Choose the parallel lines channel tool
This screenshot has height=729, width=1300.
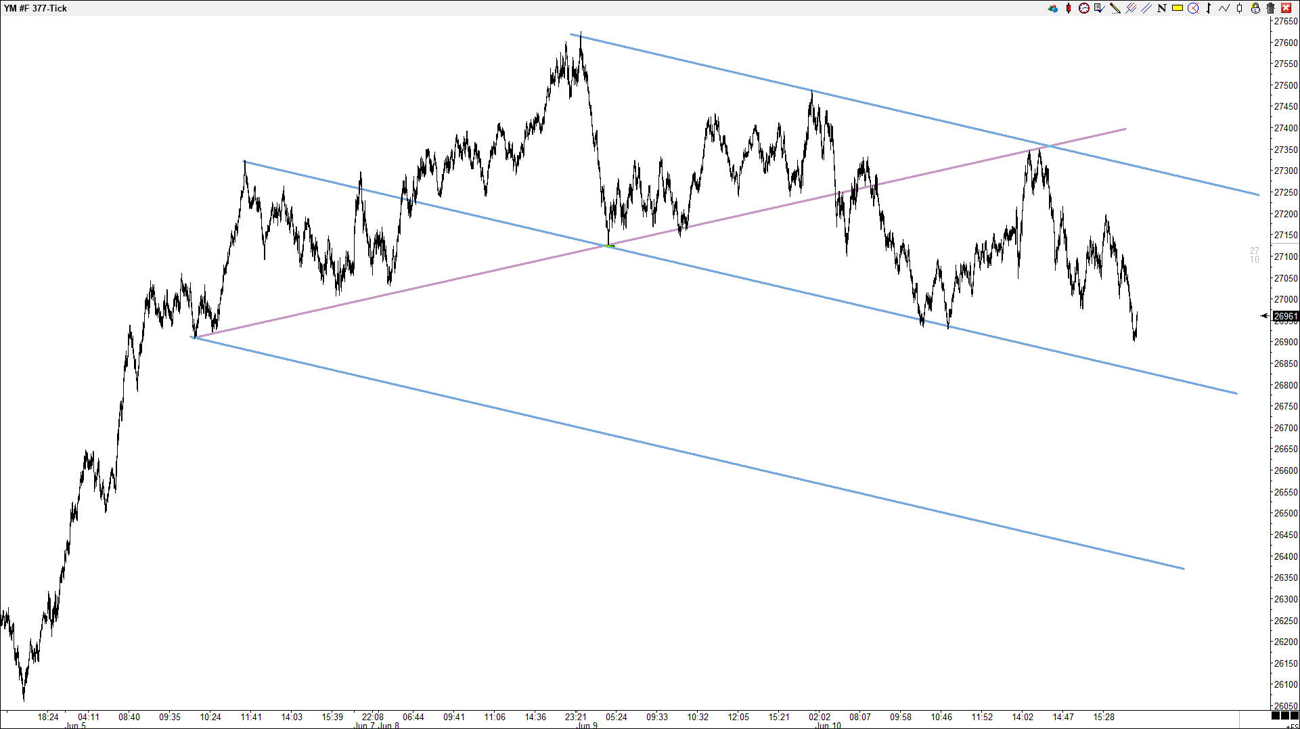tap(1146, 8)
